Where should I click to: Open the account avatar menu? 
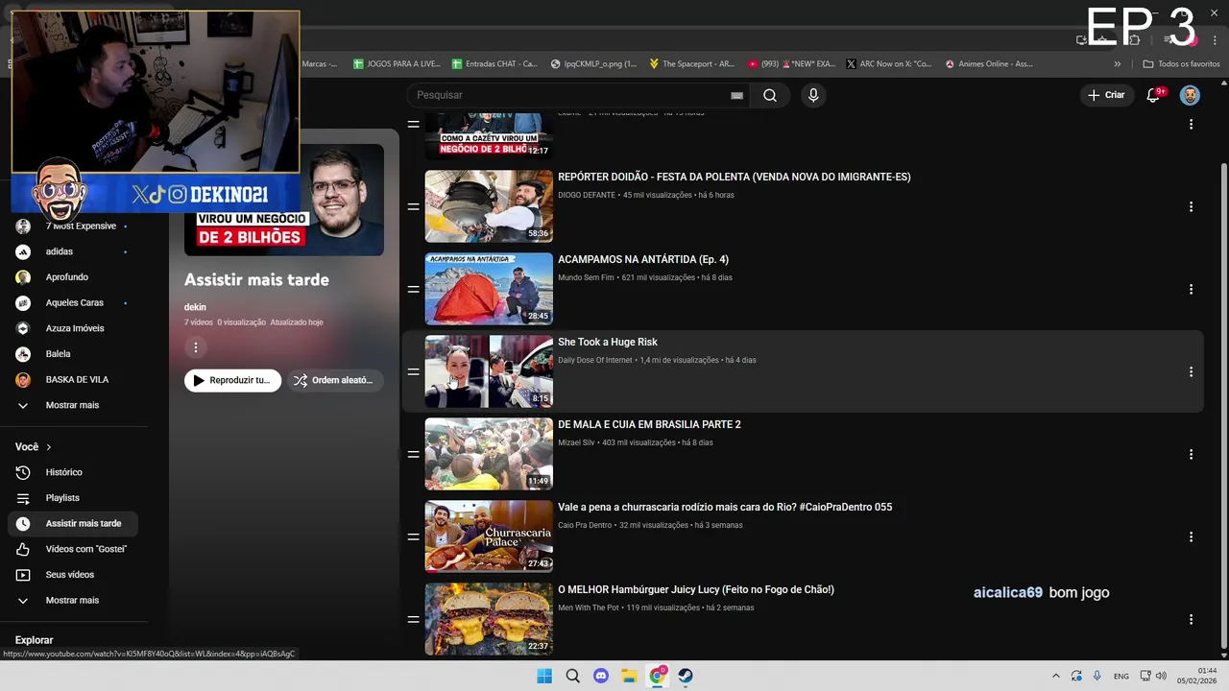point(1190,95)
